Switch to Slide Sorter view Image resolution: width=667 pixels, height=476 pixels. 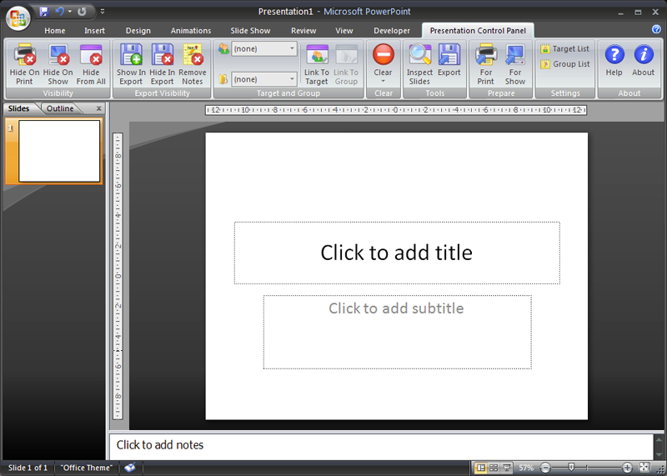[494, 468]
